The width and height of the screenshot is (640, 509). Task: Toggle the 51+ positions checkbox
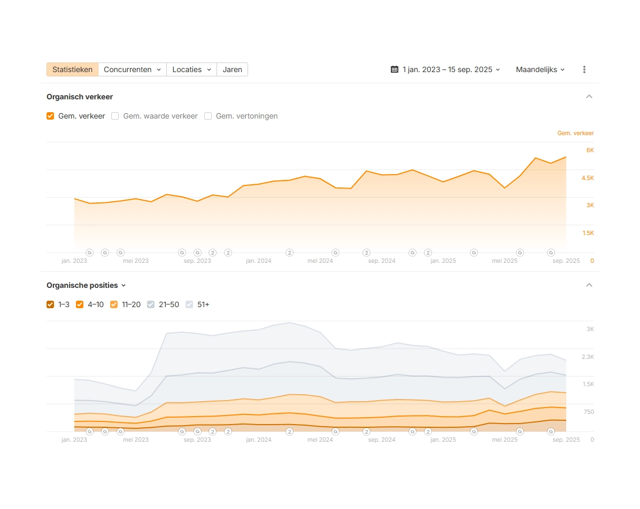tap(189, 304)
